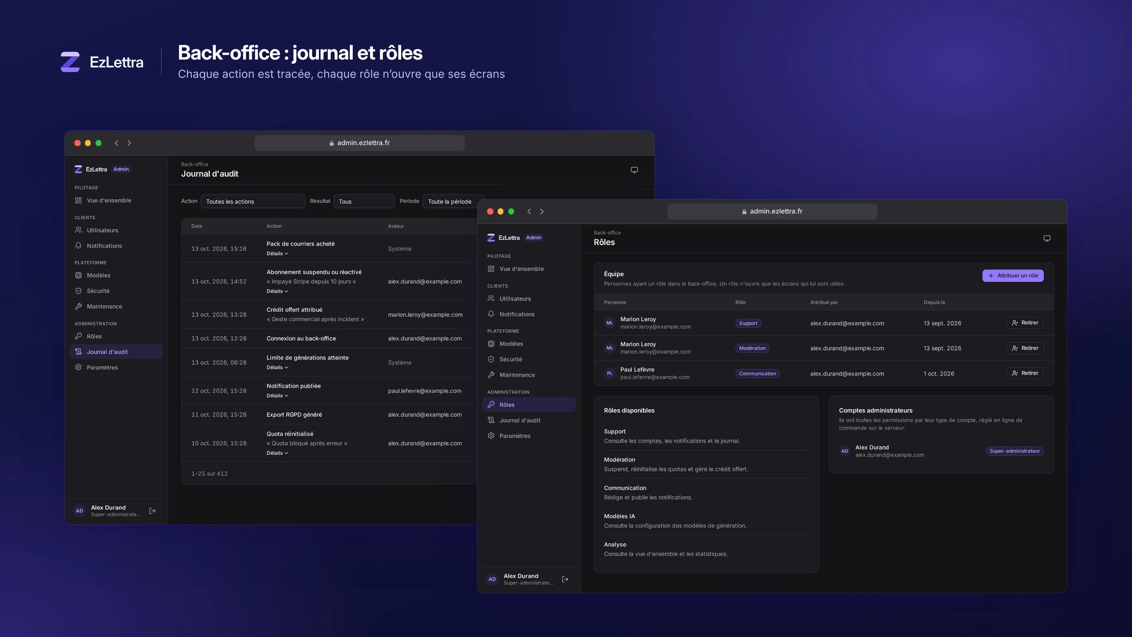Viewport: 1132px width, 637px height.
Task: Open Notifications in the Rôles window sidebar
Action: [529, 314]
